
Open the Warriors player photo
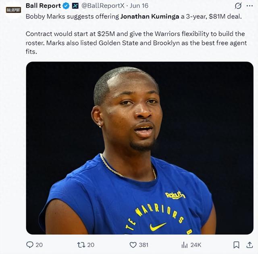[x=139, y=148]
